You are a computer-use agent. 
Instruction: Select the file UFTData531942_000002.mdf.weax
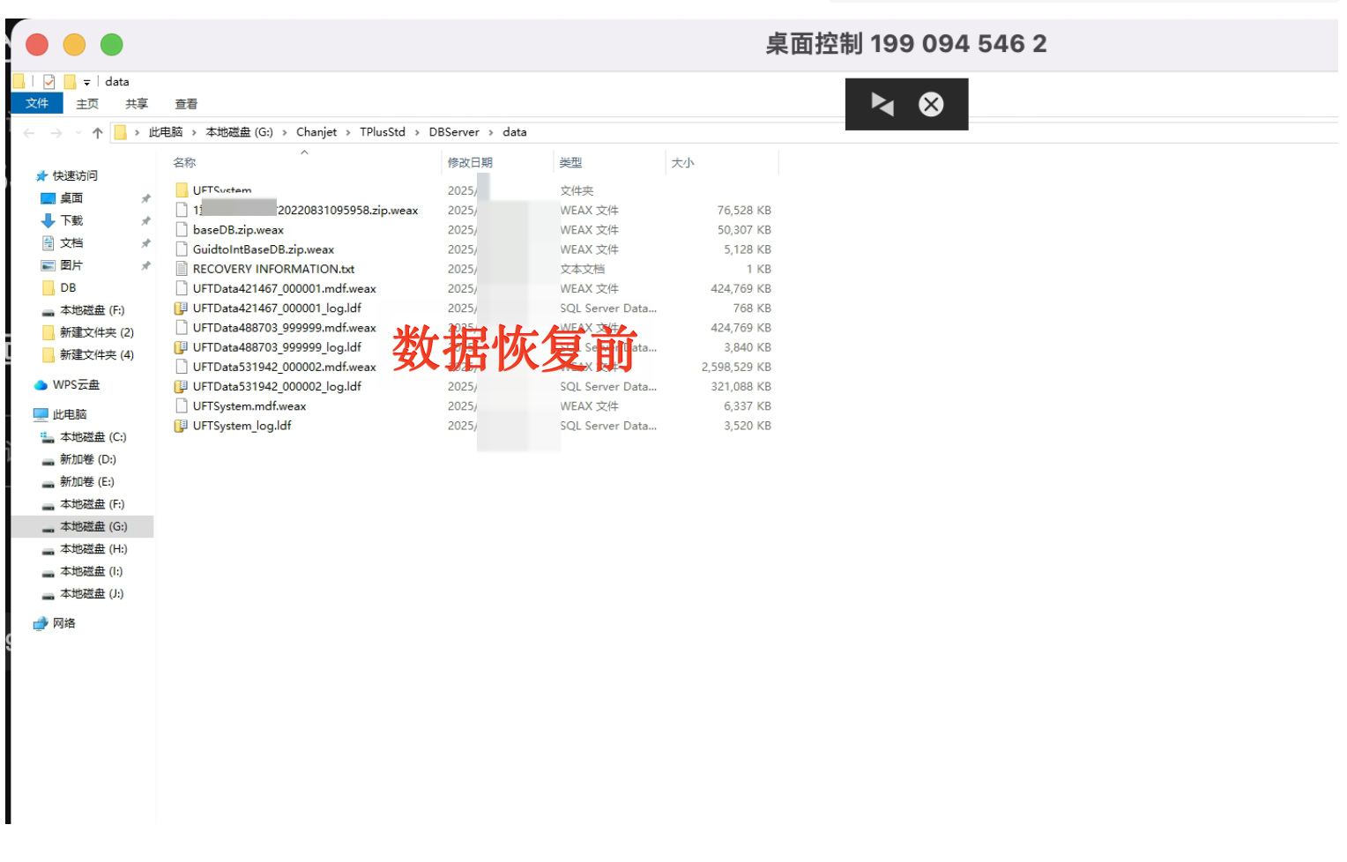click(285, 367)
